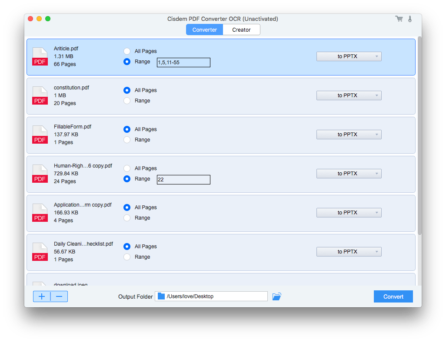Select Range option for constitution.pdf
Image resolution: width=446 pixels, height=342 pixels.
(127, 101)
